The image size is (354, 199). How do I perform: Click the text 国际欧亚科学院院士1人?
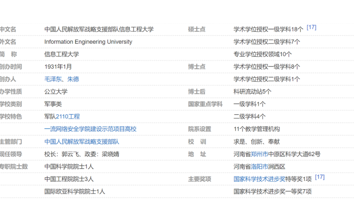[x=75, y=192]
